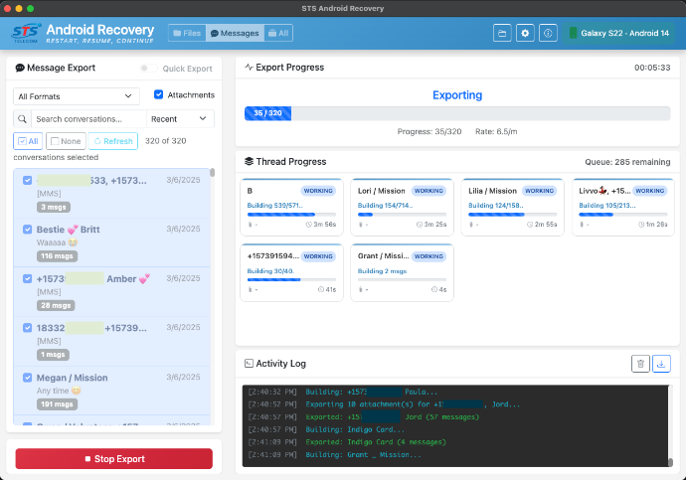Toggle the Quick Export switch

tap(148, 69)
